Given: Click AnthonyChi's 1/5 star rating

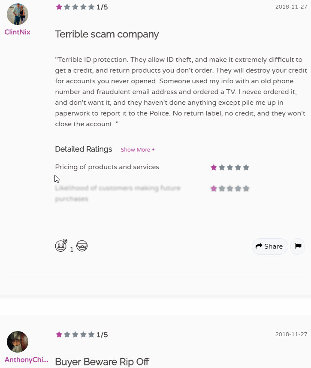Looking at the screenshot, I should tap(82, 335).
